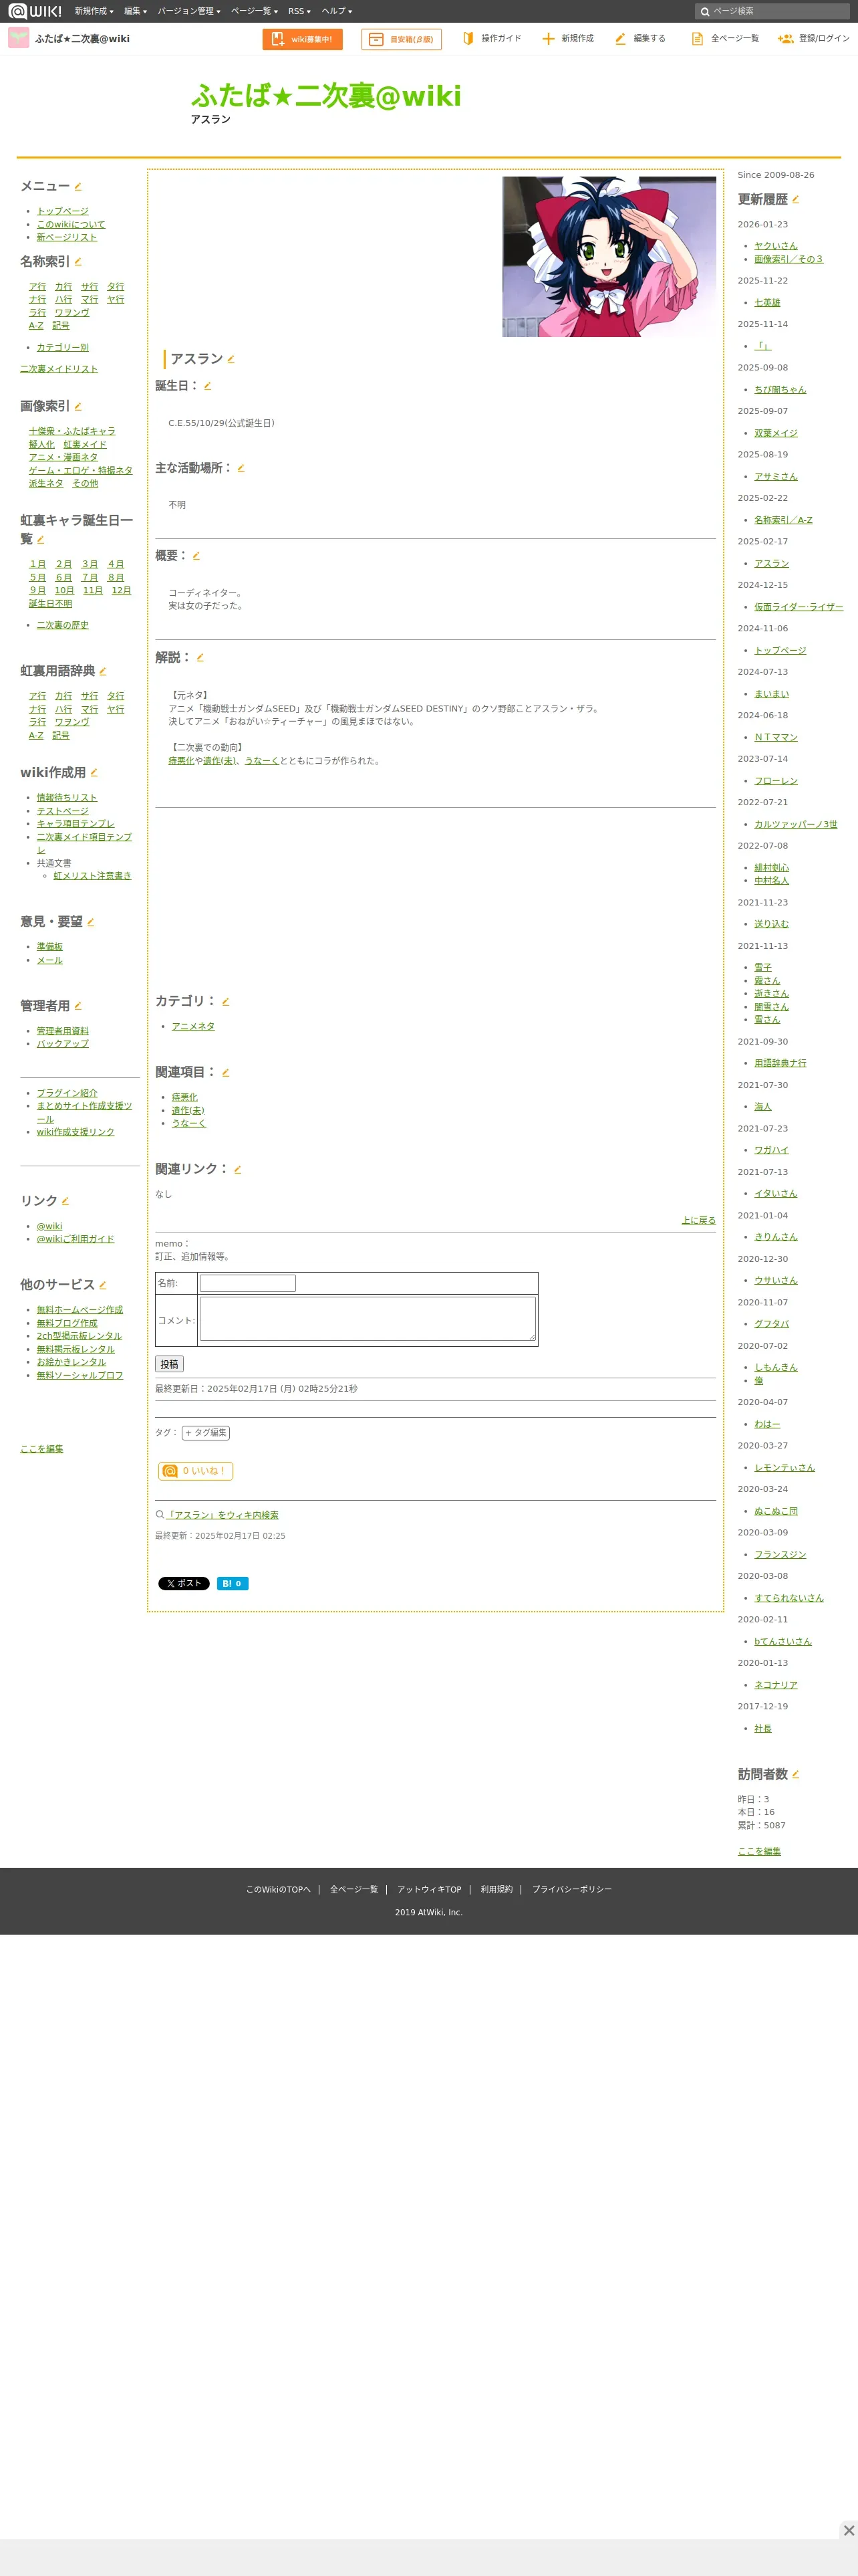Open トップページ link in the menu

click(63, 211)
